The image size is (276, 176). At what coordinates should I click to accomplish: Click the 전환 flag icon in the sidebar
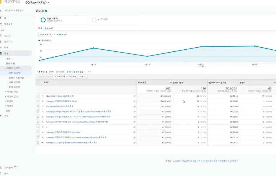[1, 116]
